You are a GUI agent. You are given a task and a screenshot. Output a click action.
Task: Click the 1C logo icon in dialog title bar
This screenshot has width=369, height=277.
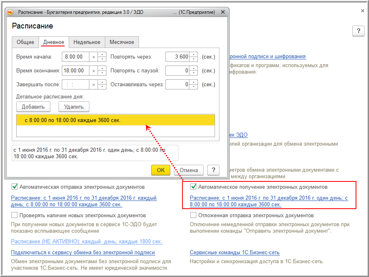(10, 12)
